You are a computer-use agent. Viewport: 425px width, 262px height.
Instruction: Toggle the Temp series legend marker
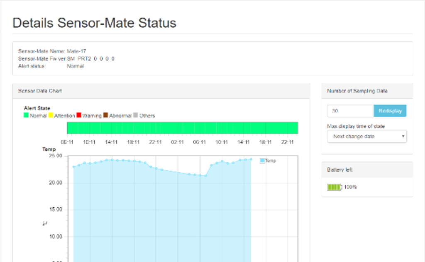click(262, 161)
